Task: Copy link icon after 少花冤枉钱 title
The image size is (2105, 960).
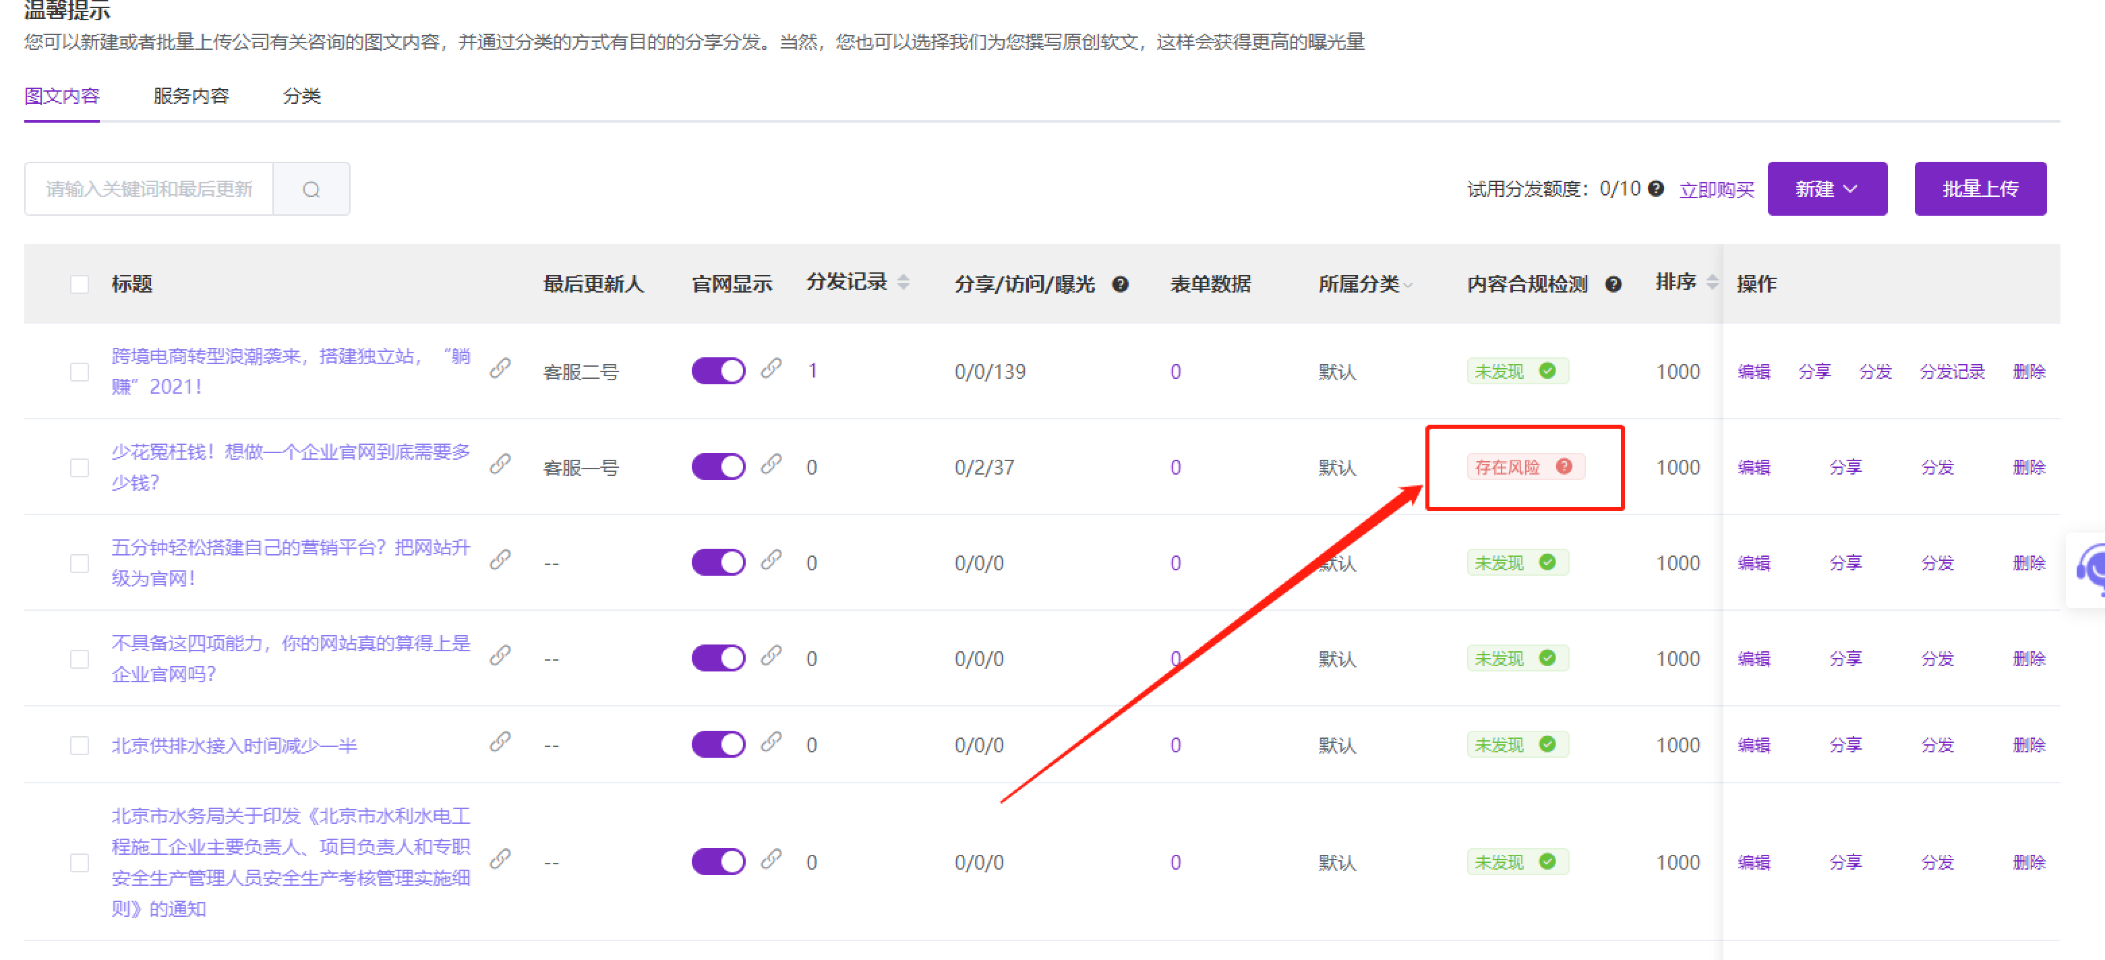Action: click(500, 463)
